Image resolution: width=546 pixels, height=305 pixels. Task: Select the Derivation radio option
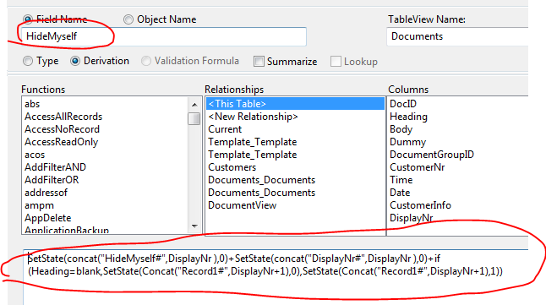point(75,62)
